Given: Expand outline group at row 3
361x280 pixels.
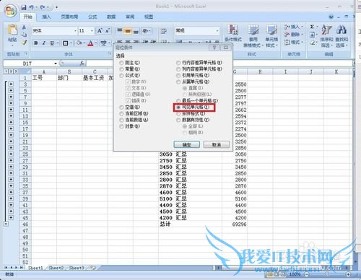Looking at the screenshot, I should coord(11,84).
